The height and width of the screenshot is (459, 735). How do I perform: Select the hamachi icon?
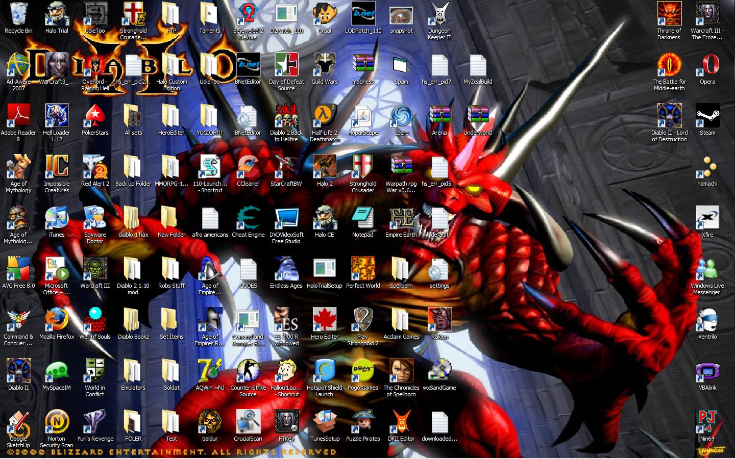click(707, 167)
